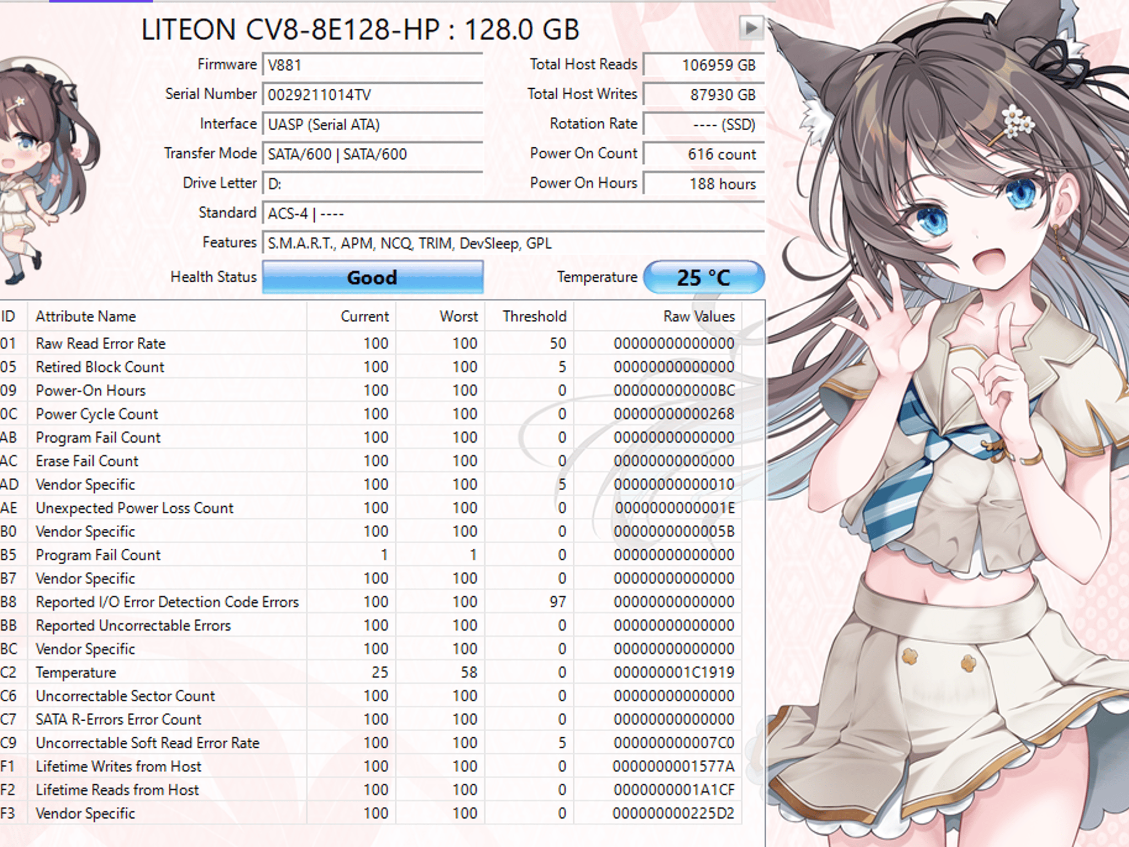This screenshot has width=1129, height=847.
Task: Click the Firmware field V881
Action: [x=373, y=65]
